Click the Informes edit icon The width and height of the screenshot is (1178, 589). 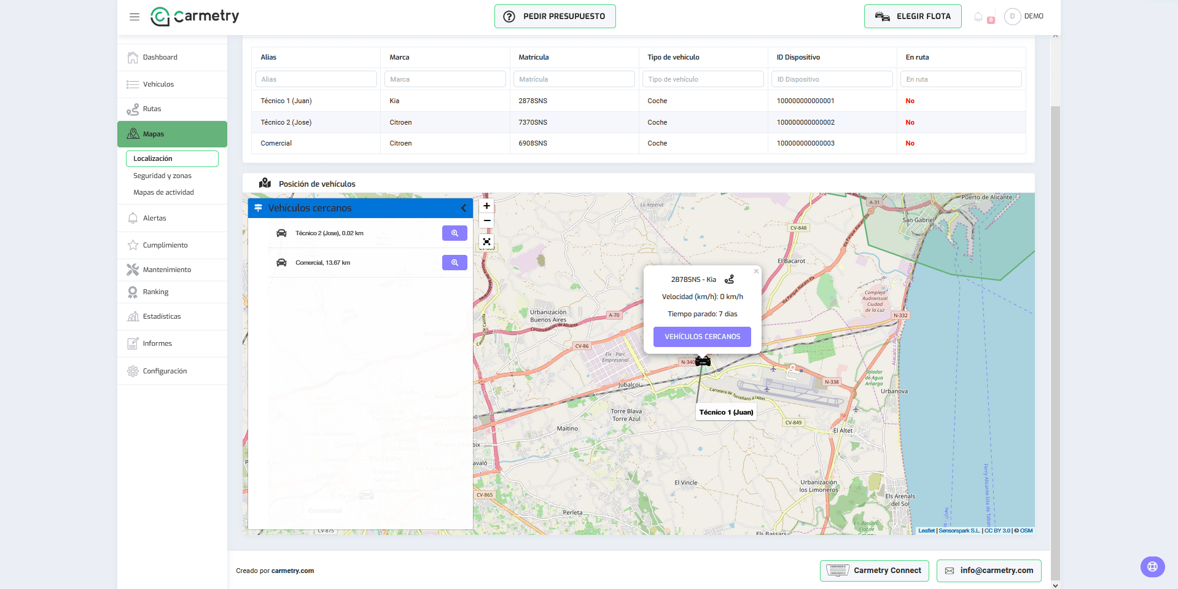click(x=133, y=343)
